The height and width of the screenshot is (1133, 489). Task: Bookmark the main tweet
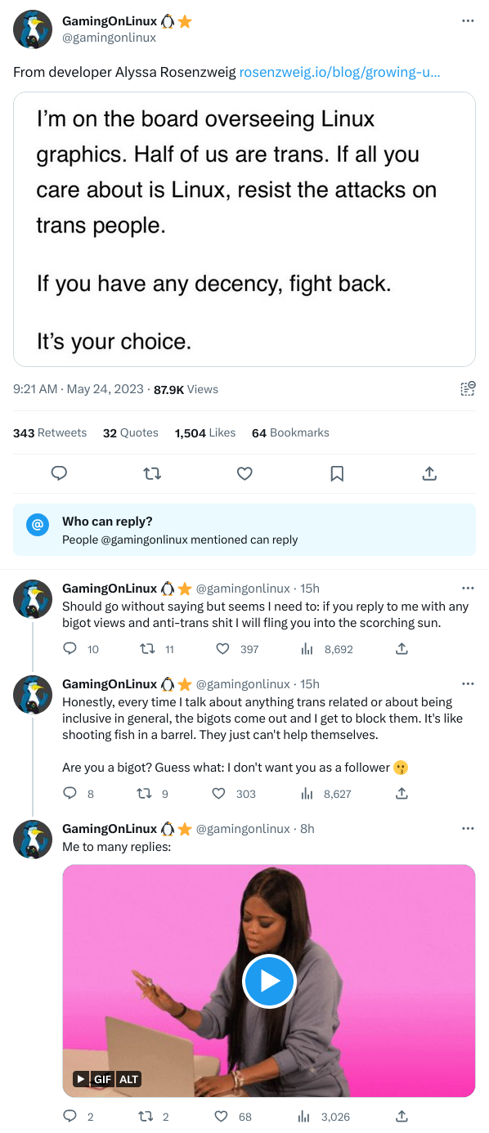pos(337,473)
